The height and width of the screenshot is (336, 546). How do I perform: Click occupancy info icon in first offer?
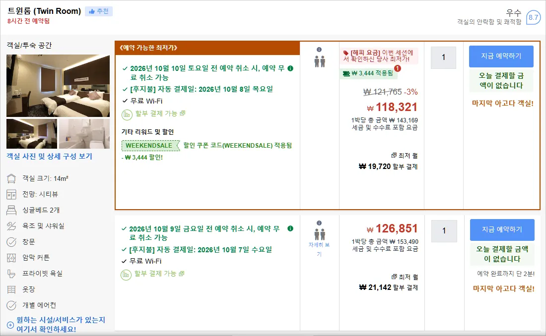[319, 50]
